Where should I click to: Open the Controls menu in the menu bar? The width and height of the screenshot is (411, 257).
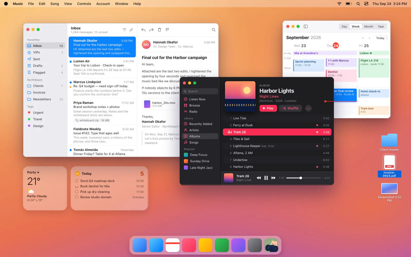click(x=84, y=4)
